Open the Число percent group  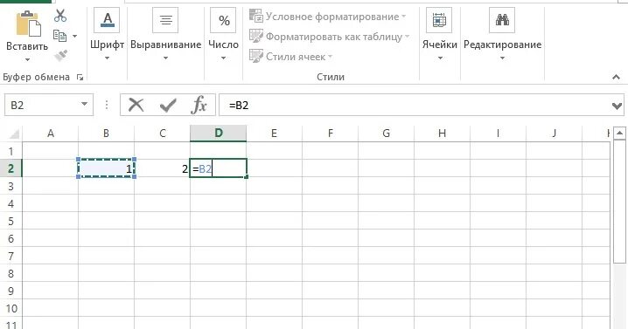[224, 34]
